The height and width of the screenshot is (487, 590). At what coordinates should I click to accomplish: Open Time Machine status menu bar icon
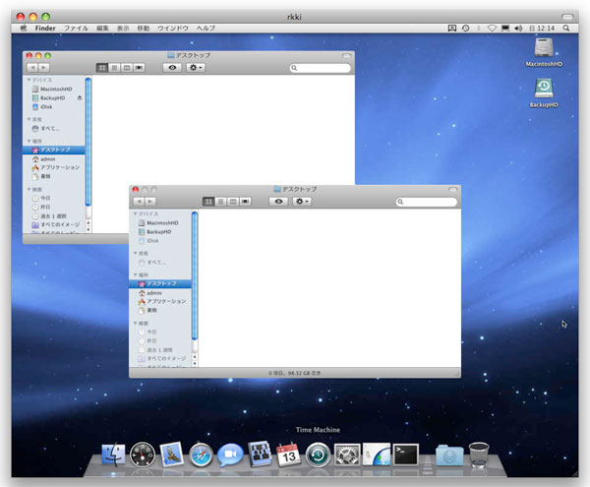point(465,29)
